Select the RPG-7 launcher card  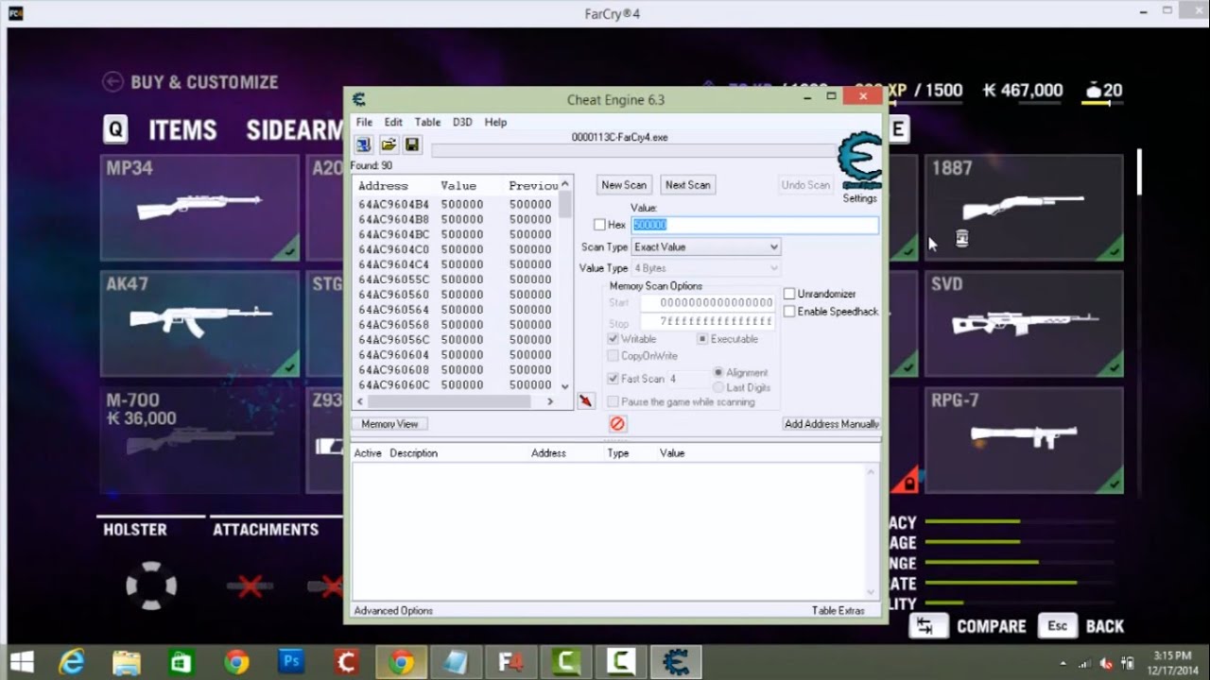tap(1024, 439)
